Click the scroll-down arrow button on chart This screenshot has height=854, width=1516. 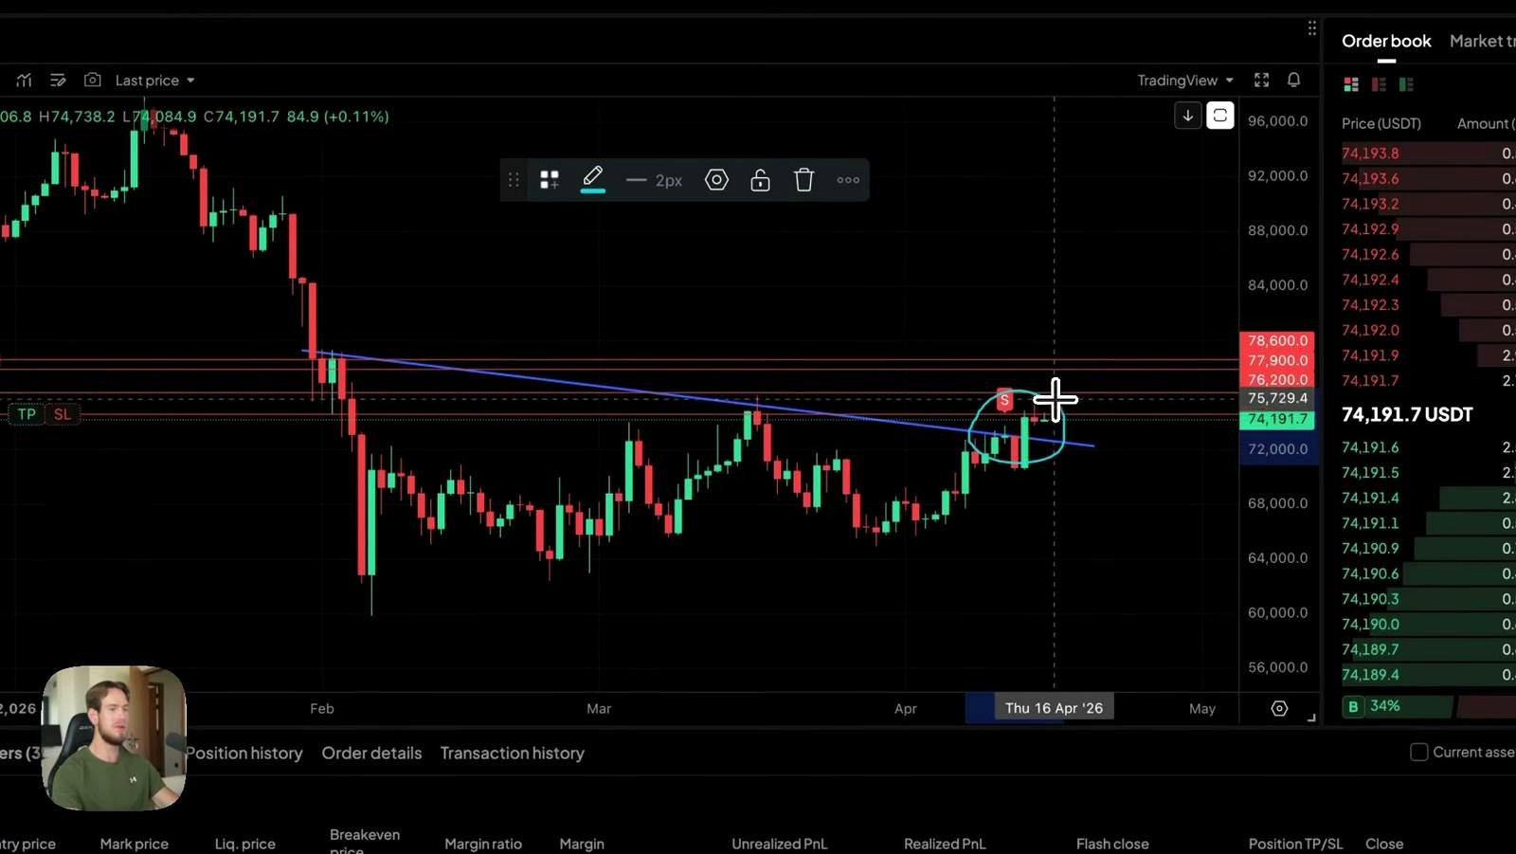(x=1187, y=116)
